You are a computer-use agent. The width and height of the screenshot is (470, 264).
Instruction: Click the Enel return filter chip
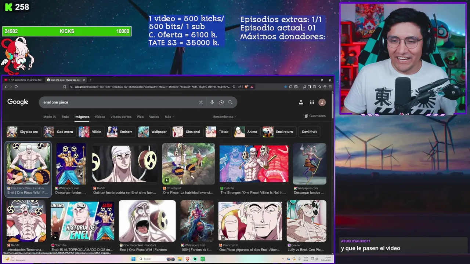[279, 132]
